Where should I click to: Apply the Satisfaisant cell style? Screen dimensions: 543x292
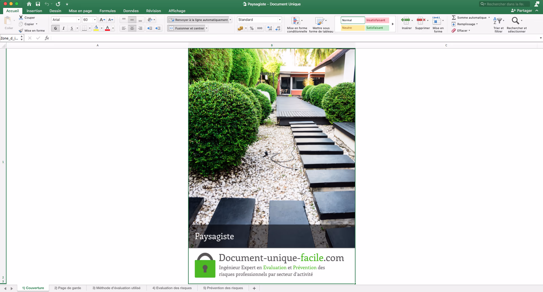coord(377,28)
